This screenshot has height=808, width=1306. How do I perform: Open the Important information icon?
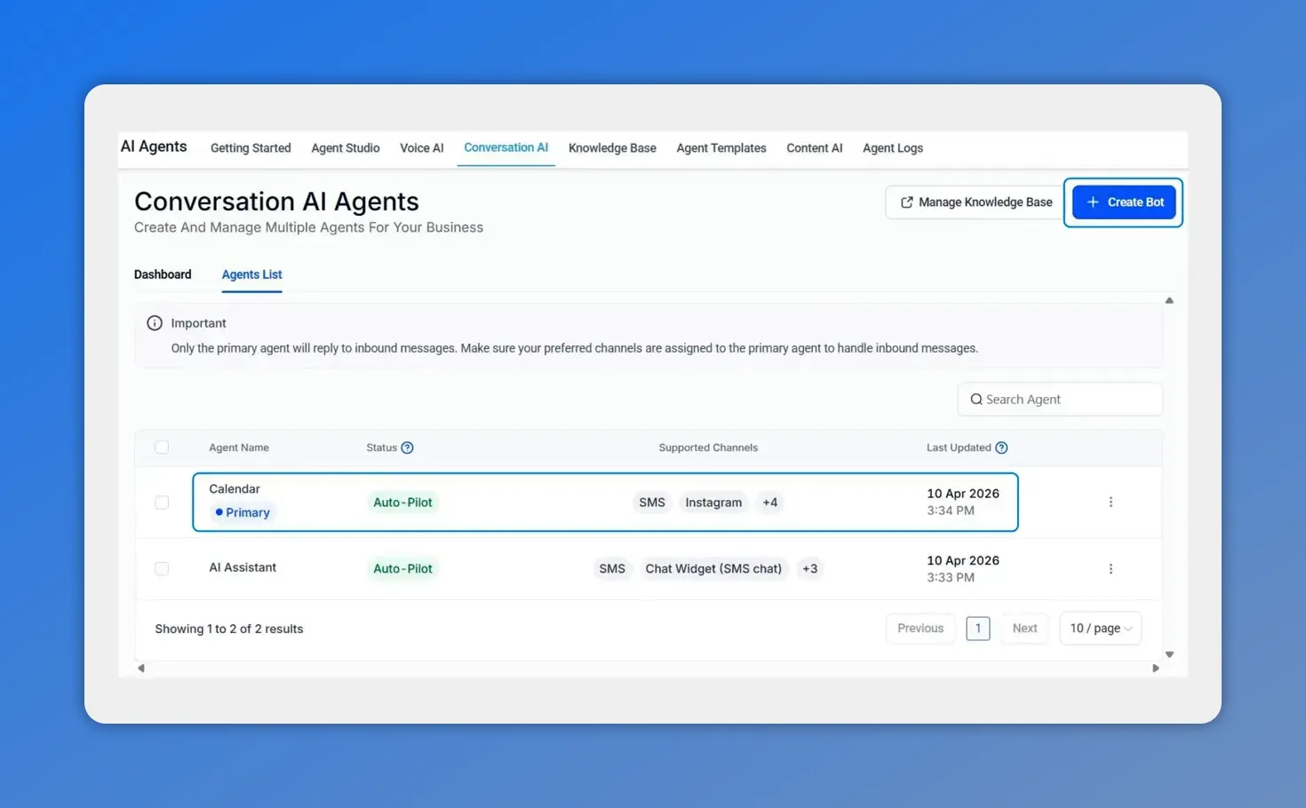(x=155, y=322)
